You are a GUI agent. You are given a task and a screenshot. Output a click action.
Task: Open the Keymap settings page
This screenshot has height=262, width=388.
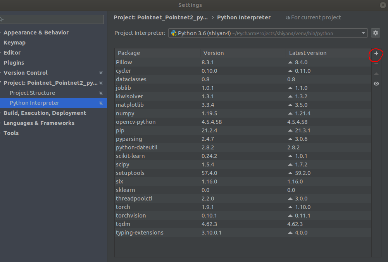(x=14, y=43)
